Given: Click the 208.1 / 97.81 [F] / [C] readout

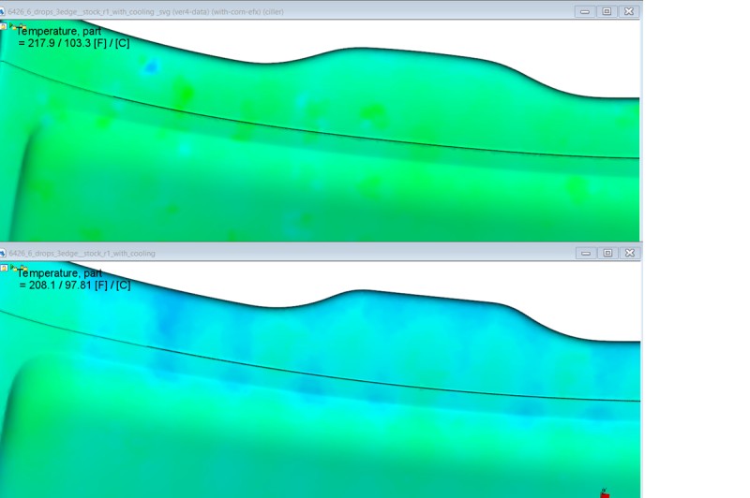Looking at the screenshot, I should pyautogui.click(x=74, y=285).
